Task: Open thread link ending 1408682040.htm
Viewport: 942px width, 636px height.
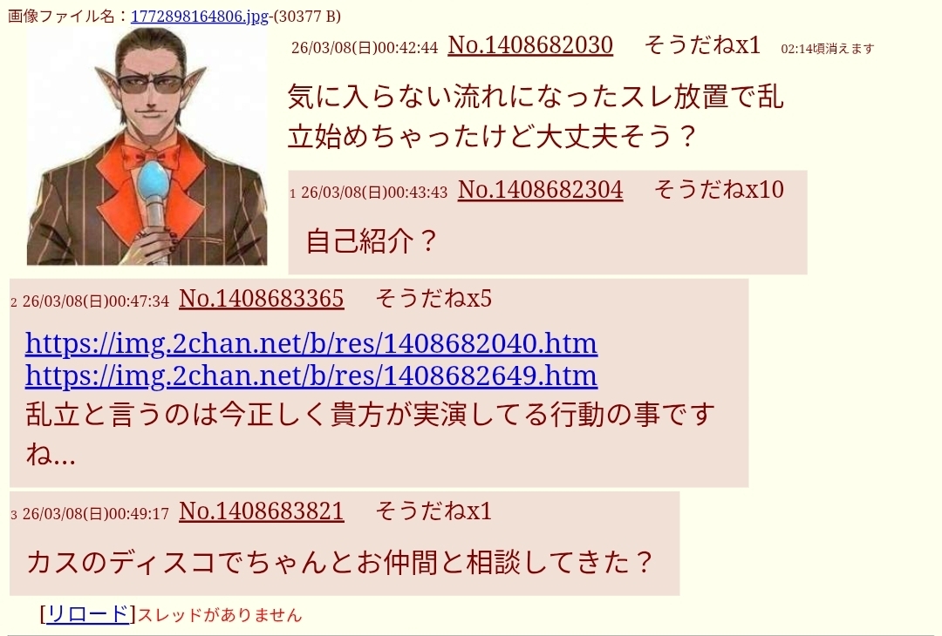Action: pos(311,344)
